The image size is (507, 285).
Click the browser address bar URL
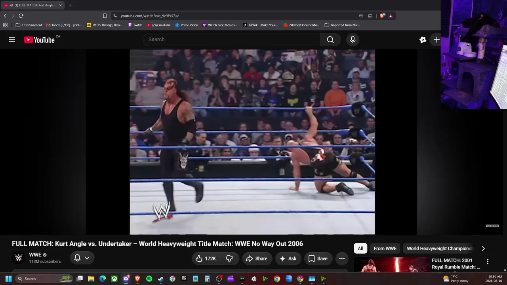[150, 16]
